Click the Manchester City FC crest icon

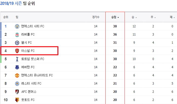17,26
